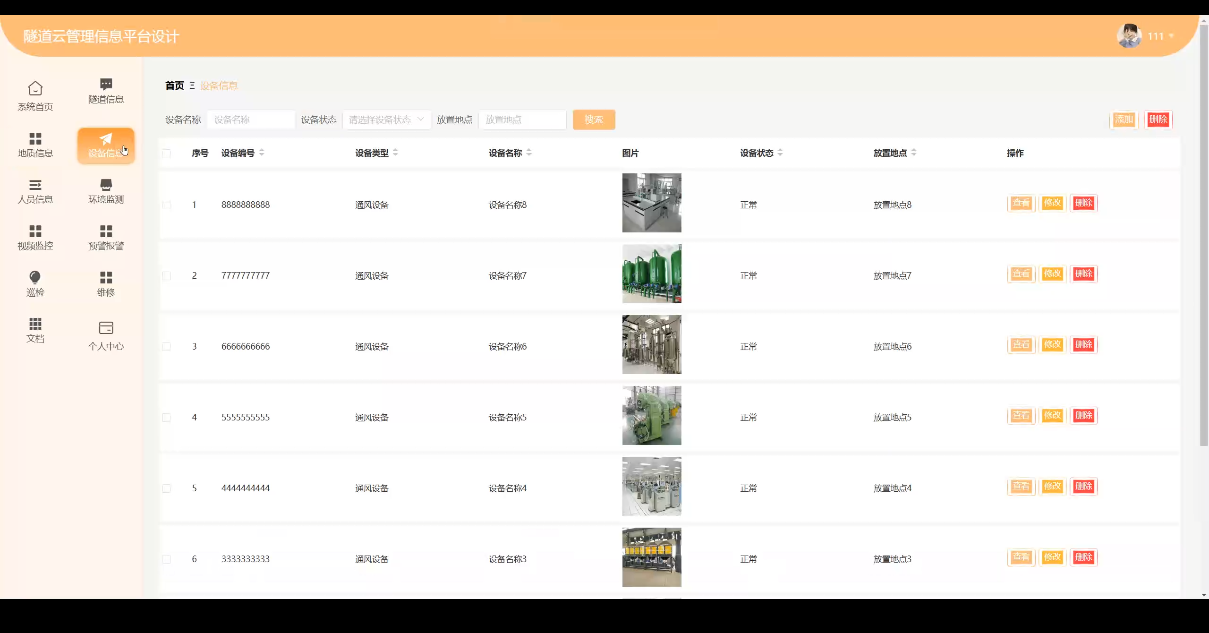Viewport: 1209px width, 633px height.
Task: Open the 系统首页 home icon
Action: pyautogui.click(x=35, y=89)
